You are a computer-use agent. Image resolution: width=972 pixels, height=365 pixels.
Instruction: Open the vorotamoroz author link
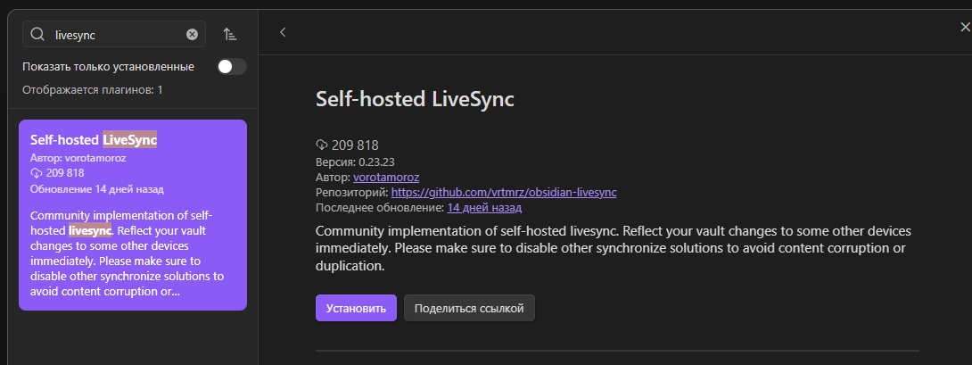(x=386, y=177)
